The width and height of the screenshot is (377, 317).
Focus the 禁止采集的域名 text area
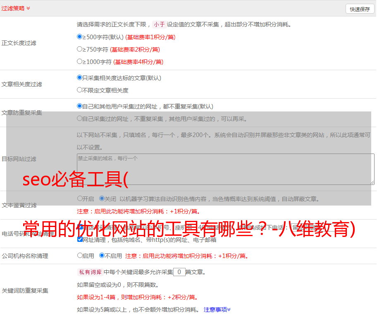pos(226,169)
